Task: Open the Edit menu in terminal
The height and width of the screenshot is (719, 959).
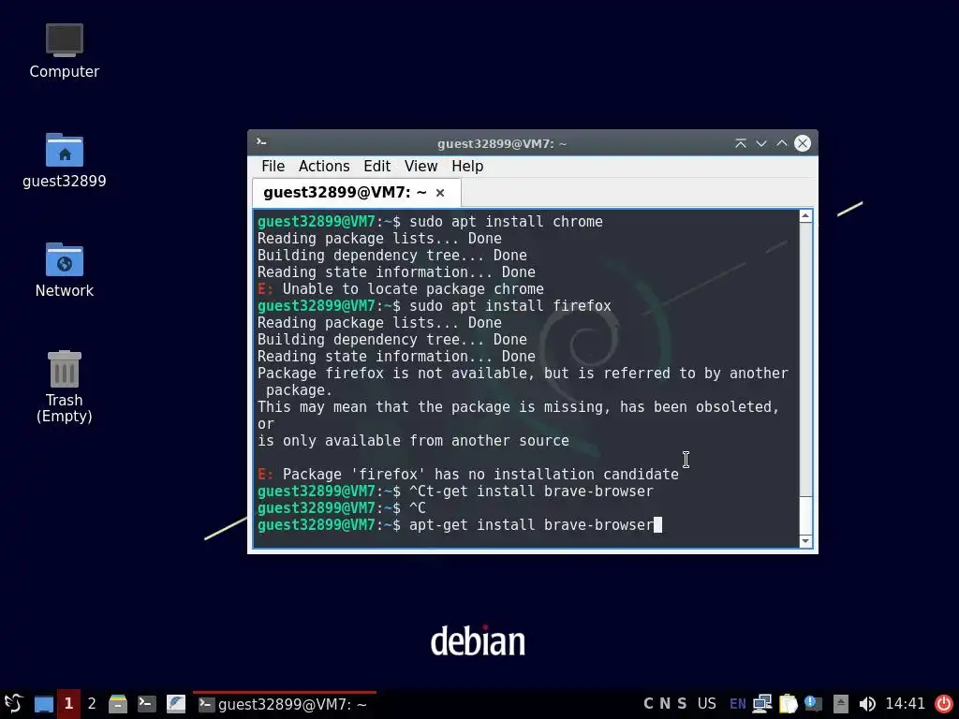Action: pyautogui.click(x=376, y=167)
